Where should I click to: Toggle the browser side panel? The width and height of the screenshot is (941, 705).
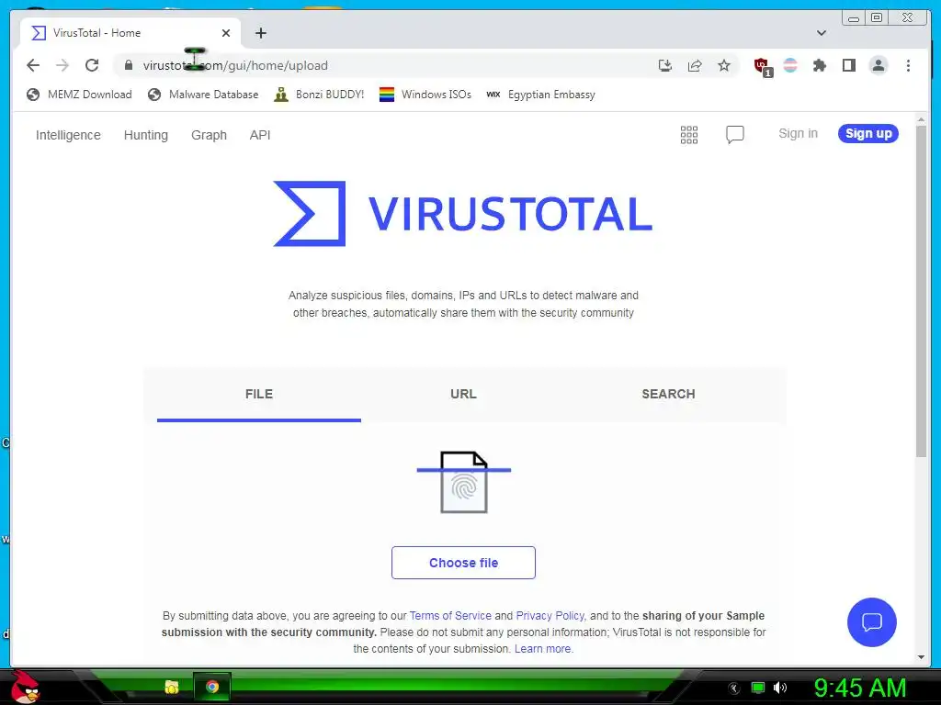tap(848, 65)
